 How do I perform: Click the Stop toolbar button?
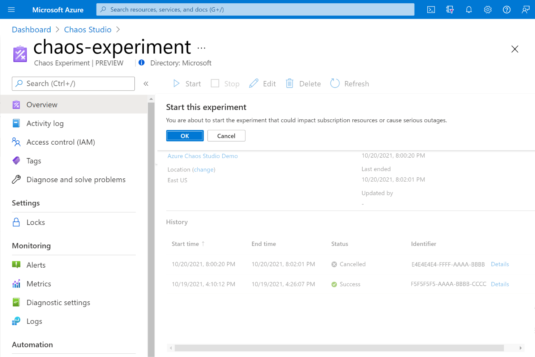(x=225, y=84)
